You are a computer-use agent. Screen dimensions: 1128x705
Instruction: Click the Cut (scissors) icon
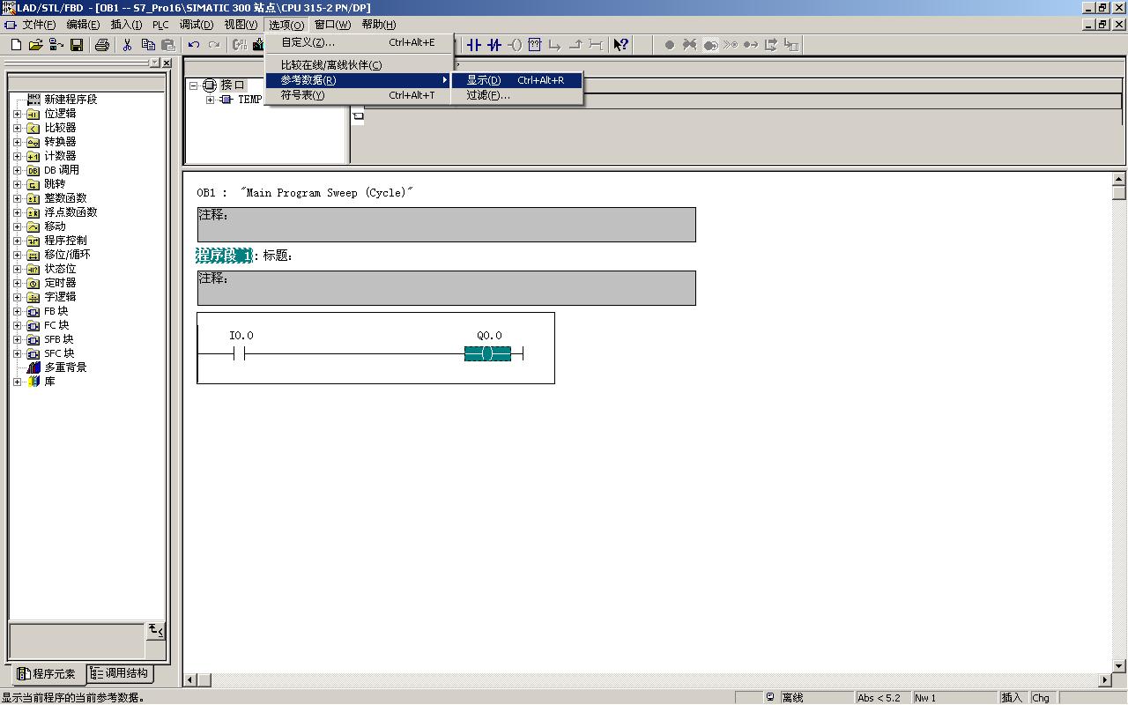pyautogui.click(x=128, y=45)
